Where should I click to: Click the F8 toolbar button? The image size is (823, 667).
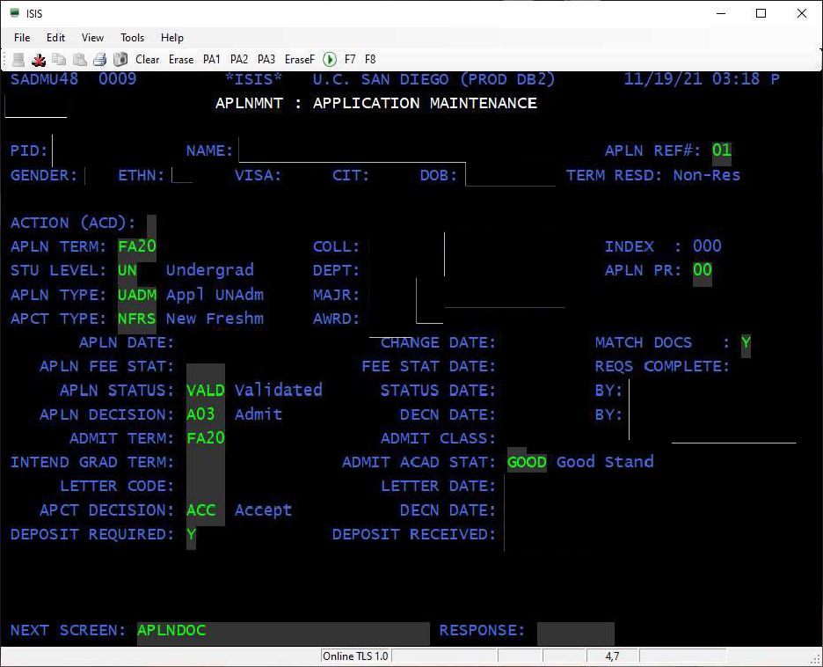[370, 59]
